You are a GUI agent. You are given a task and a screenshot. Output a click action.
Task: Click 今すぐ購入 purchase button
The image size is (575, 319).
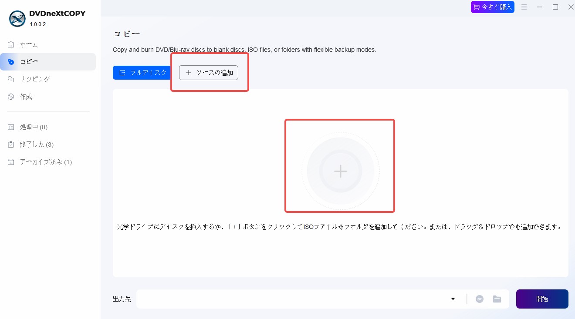click(x=493, y=7)
